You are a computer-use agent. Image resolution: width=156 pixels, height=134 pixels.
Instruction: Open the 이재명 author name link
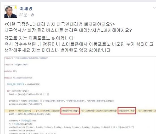(26, 8)
